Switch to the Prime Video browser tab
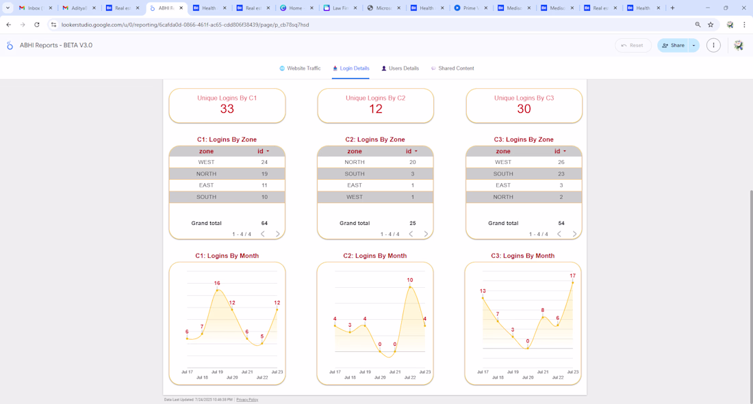The height and width of the screenshot is (404, 753). (x=470, y=8)
